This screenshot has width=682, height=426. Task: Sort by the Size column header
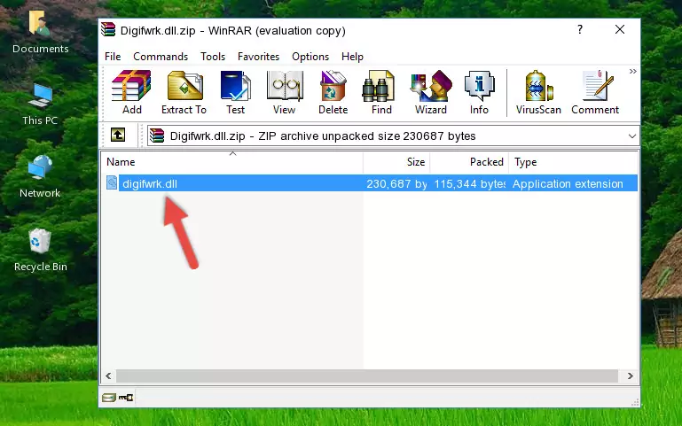pos(396,162)
